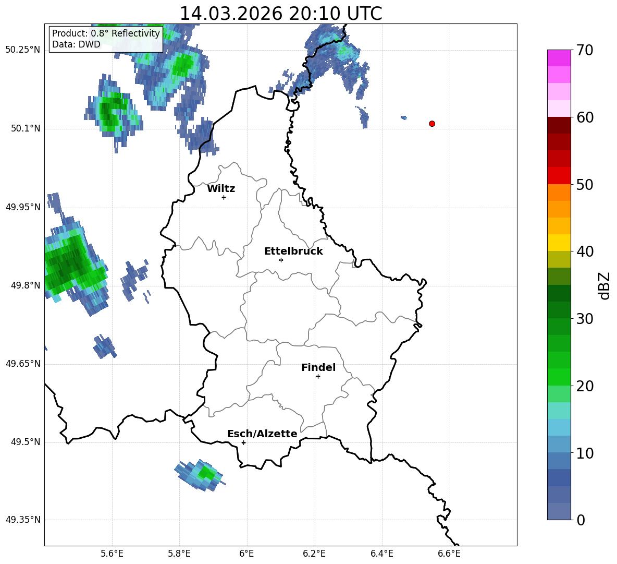617x564 pixels.
Task: Click the red radar site dot
Action: 432,124
